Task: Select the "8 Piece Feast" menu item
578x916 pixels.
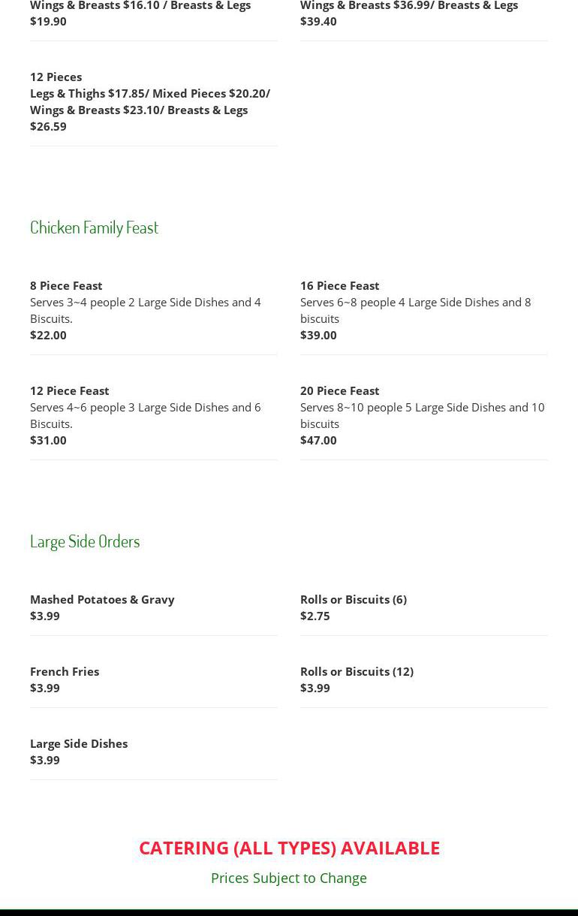Action: pyautogui.click(x=66, y=285)
